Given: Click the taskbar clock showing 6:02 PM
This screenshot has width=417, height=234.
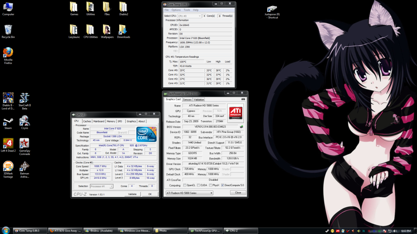Looking at the screenshot, I should tap(406, 231).
